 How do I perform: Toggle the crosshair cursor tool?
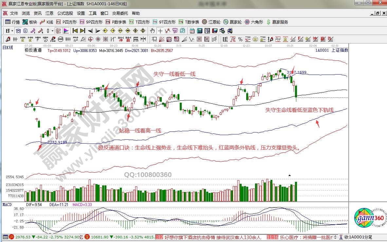click(x=160, y=31)
